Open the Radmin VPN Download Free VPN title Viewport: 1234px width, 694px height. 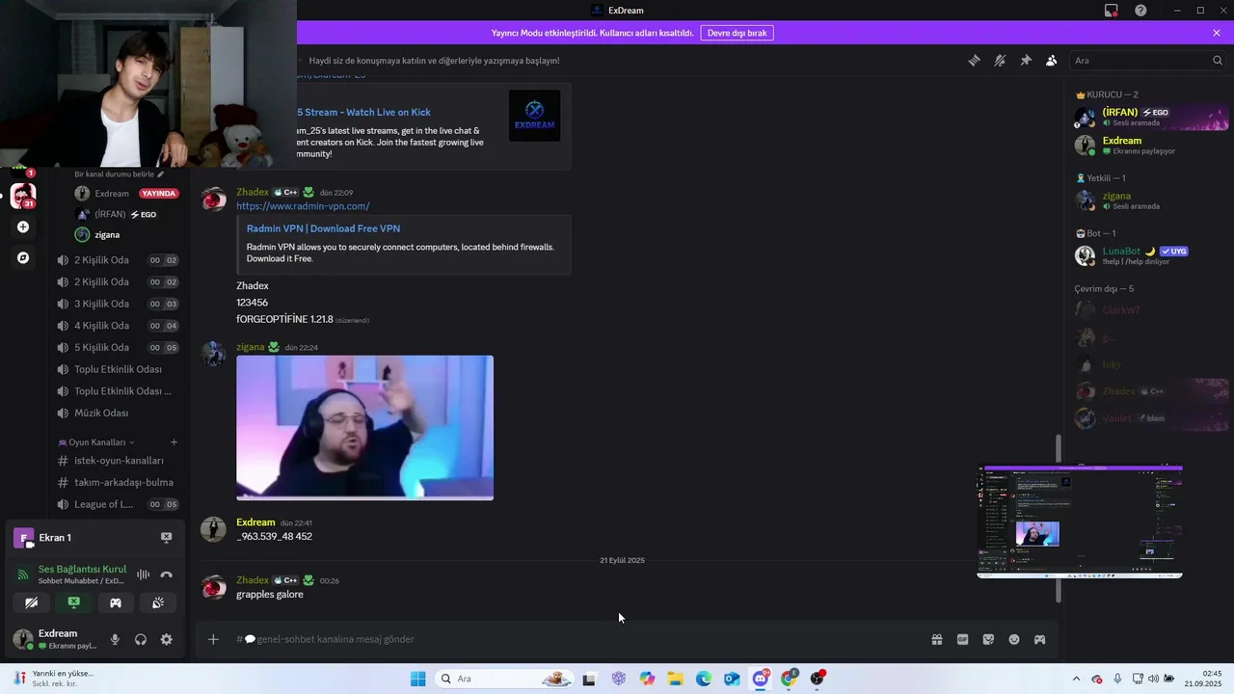(x=323, y=228)
